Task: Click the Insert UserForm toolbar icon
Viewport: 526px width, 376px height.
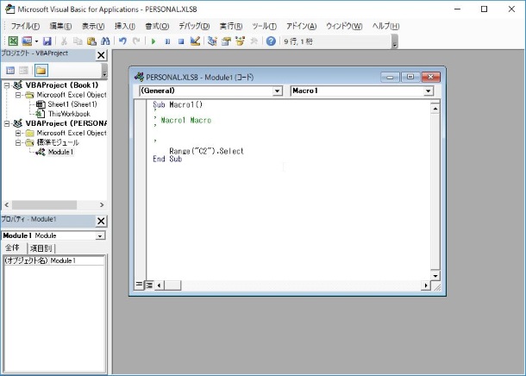Action: [27, 41]
